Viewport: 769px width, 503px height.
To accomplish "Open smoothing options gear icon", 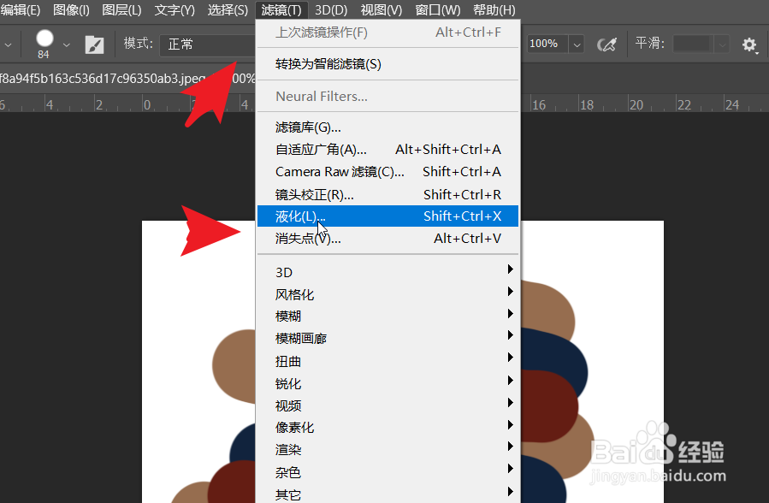I will click(x=749, y=44).
